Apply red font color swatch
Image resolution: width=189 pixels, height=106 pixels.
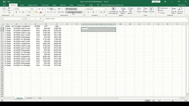[41, 12]
